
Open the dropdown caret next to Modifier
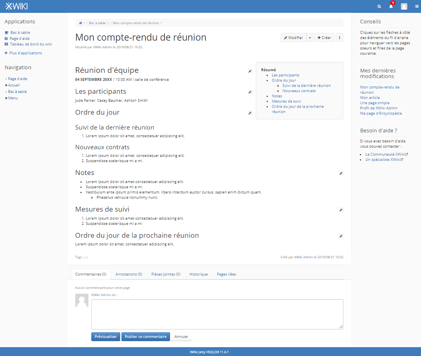pyautogui.click(x=310, y=38)
